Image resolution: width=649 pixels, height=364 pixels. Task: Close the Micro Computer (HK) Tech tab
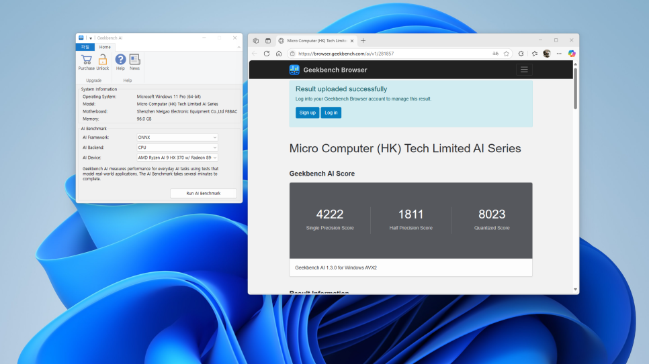[x=352, y=40]
